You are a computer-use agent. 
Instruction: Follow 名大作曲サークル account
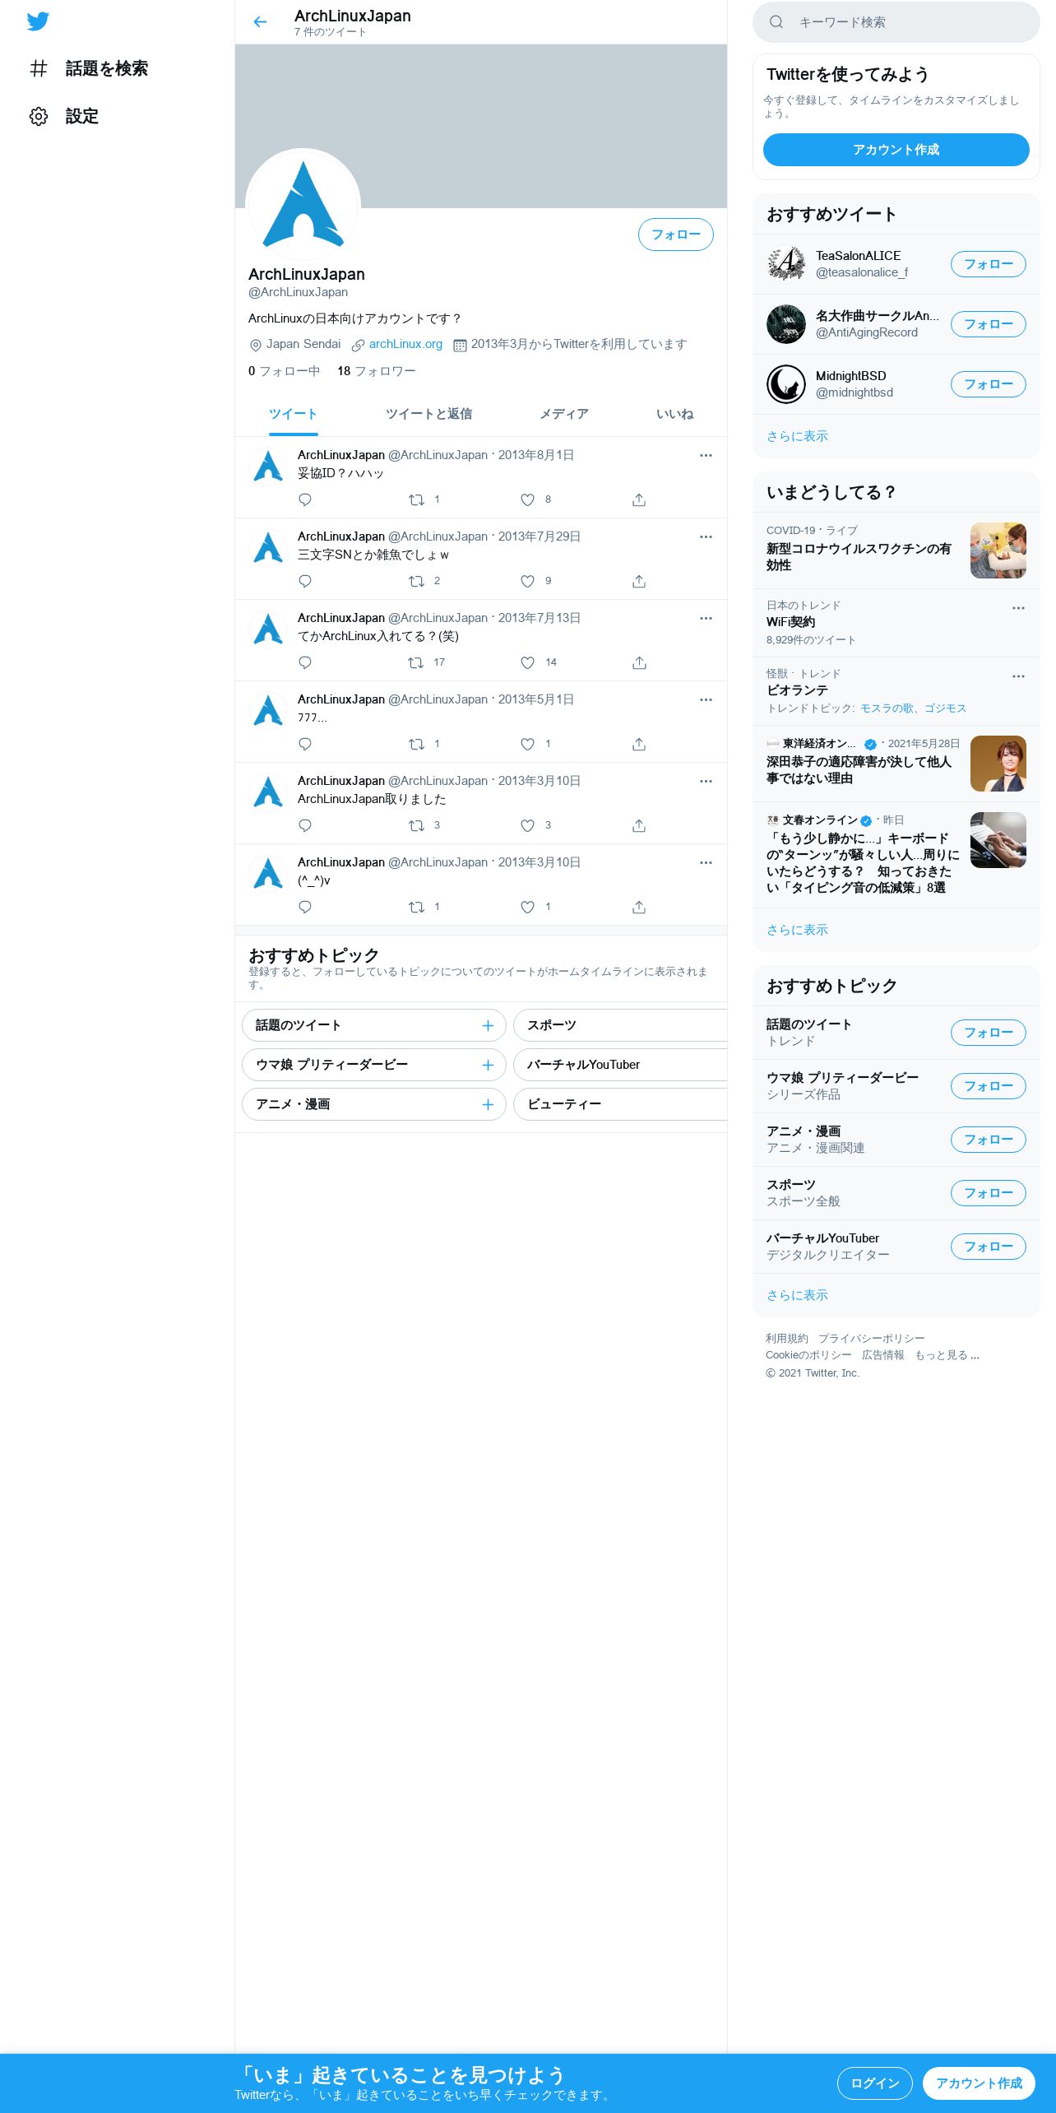989,324
